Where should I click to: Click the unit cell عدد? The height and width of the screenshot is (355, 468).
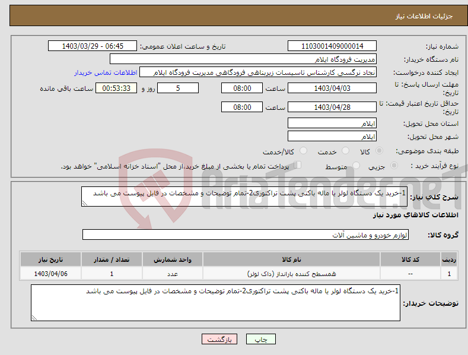(173, 274)
